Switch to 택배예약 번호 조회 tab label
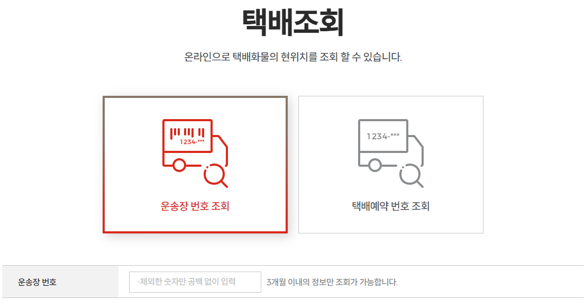 pos(391,206)
